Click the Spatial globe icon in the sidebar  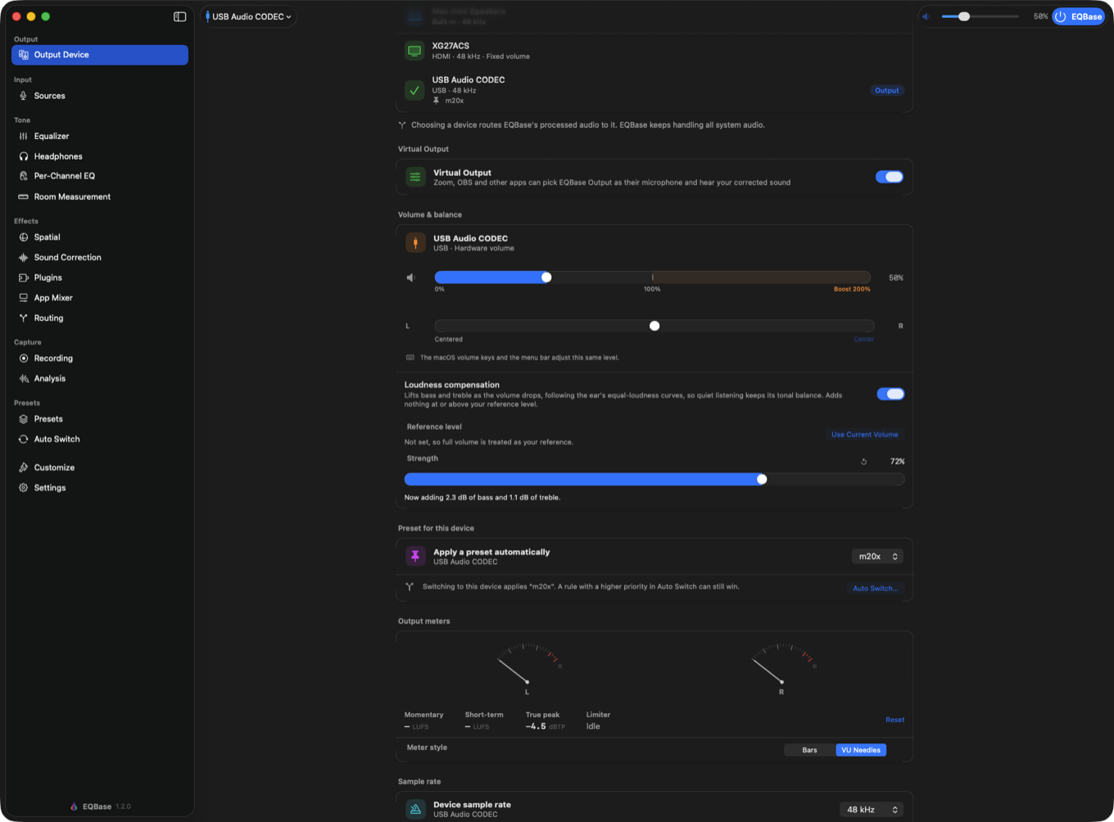23,237
